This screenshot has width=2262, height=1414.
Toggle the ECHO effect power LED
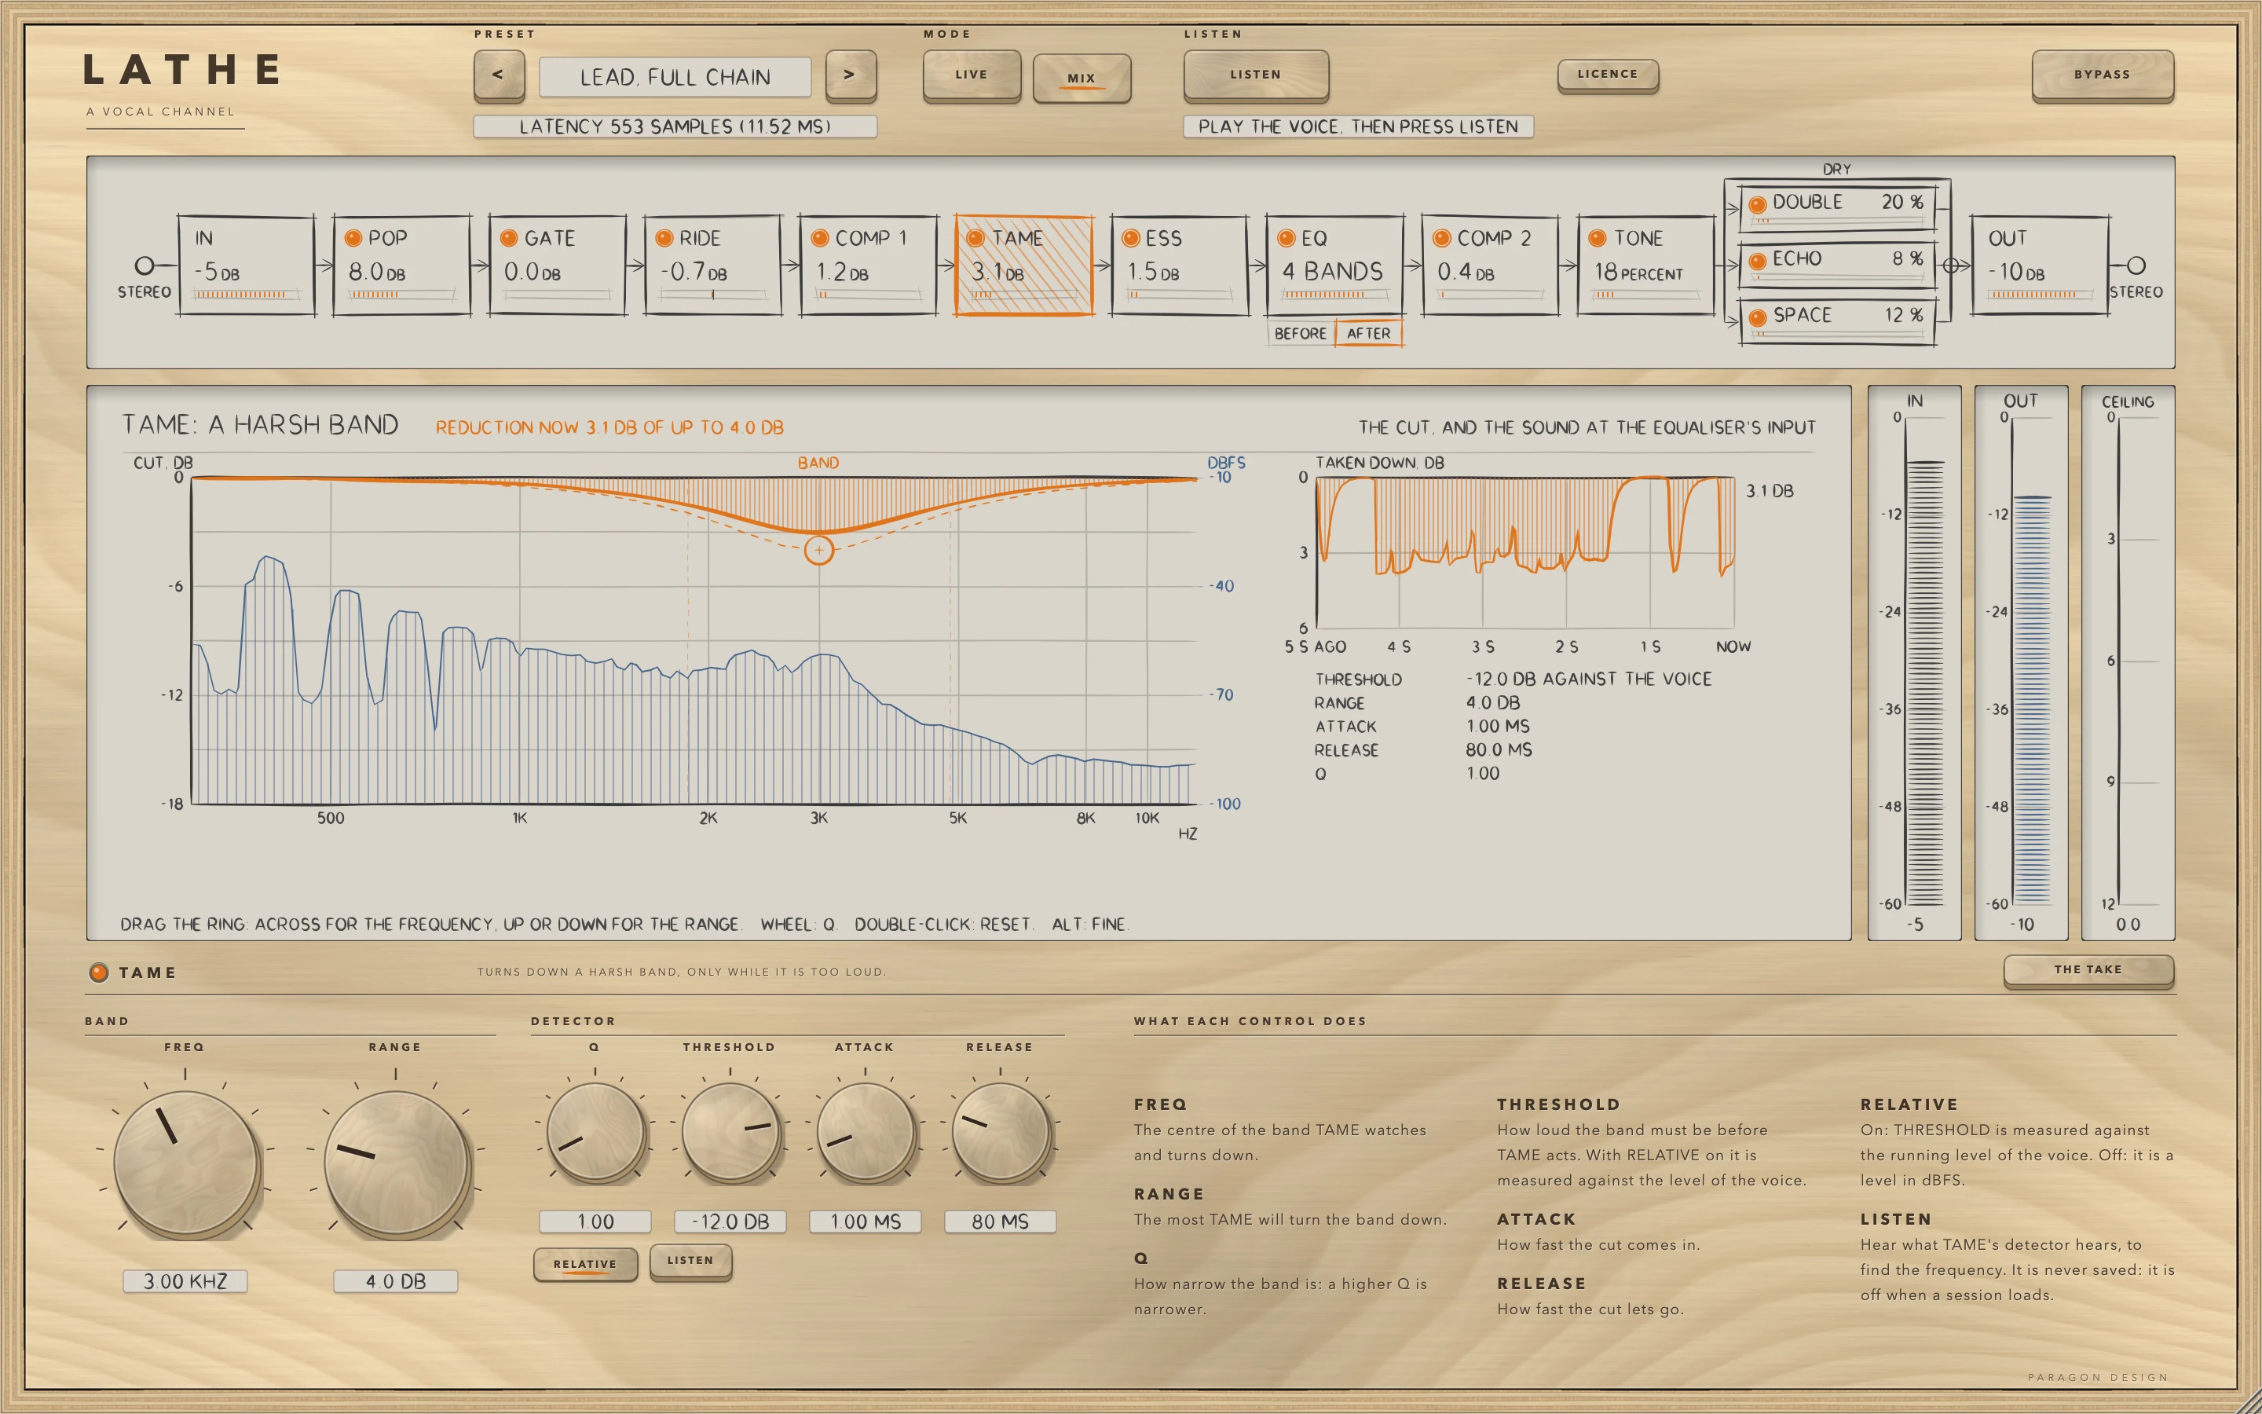(x=1757, y=261)
